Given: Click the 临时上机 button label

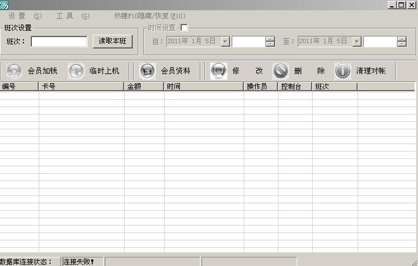Looking at the screenshot, I should coord(104,71).
